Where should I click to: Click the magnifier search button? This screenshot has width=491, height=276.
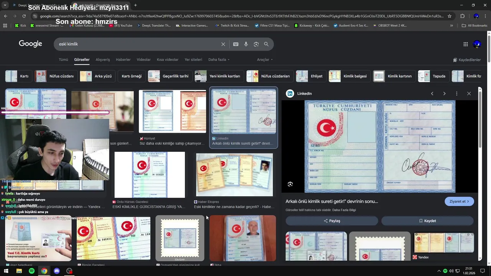[x=266, y=44]
